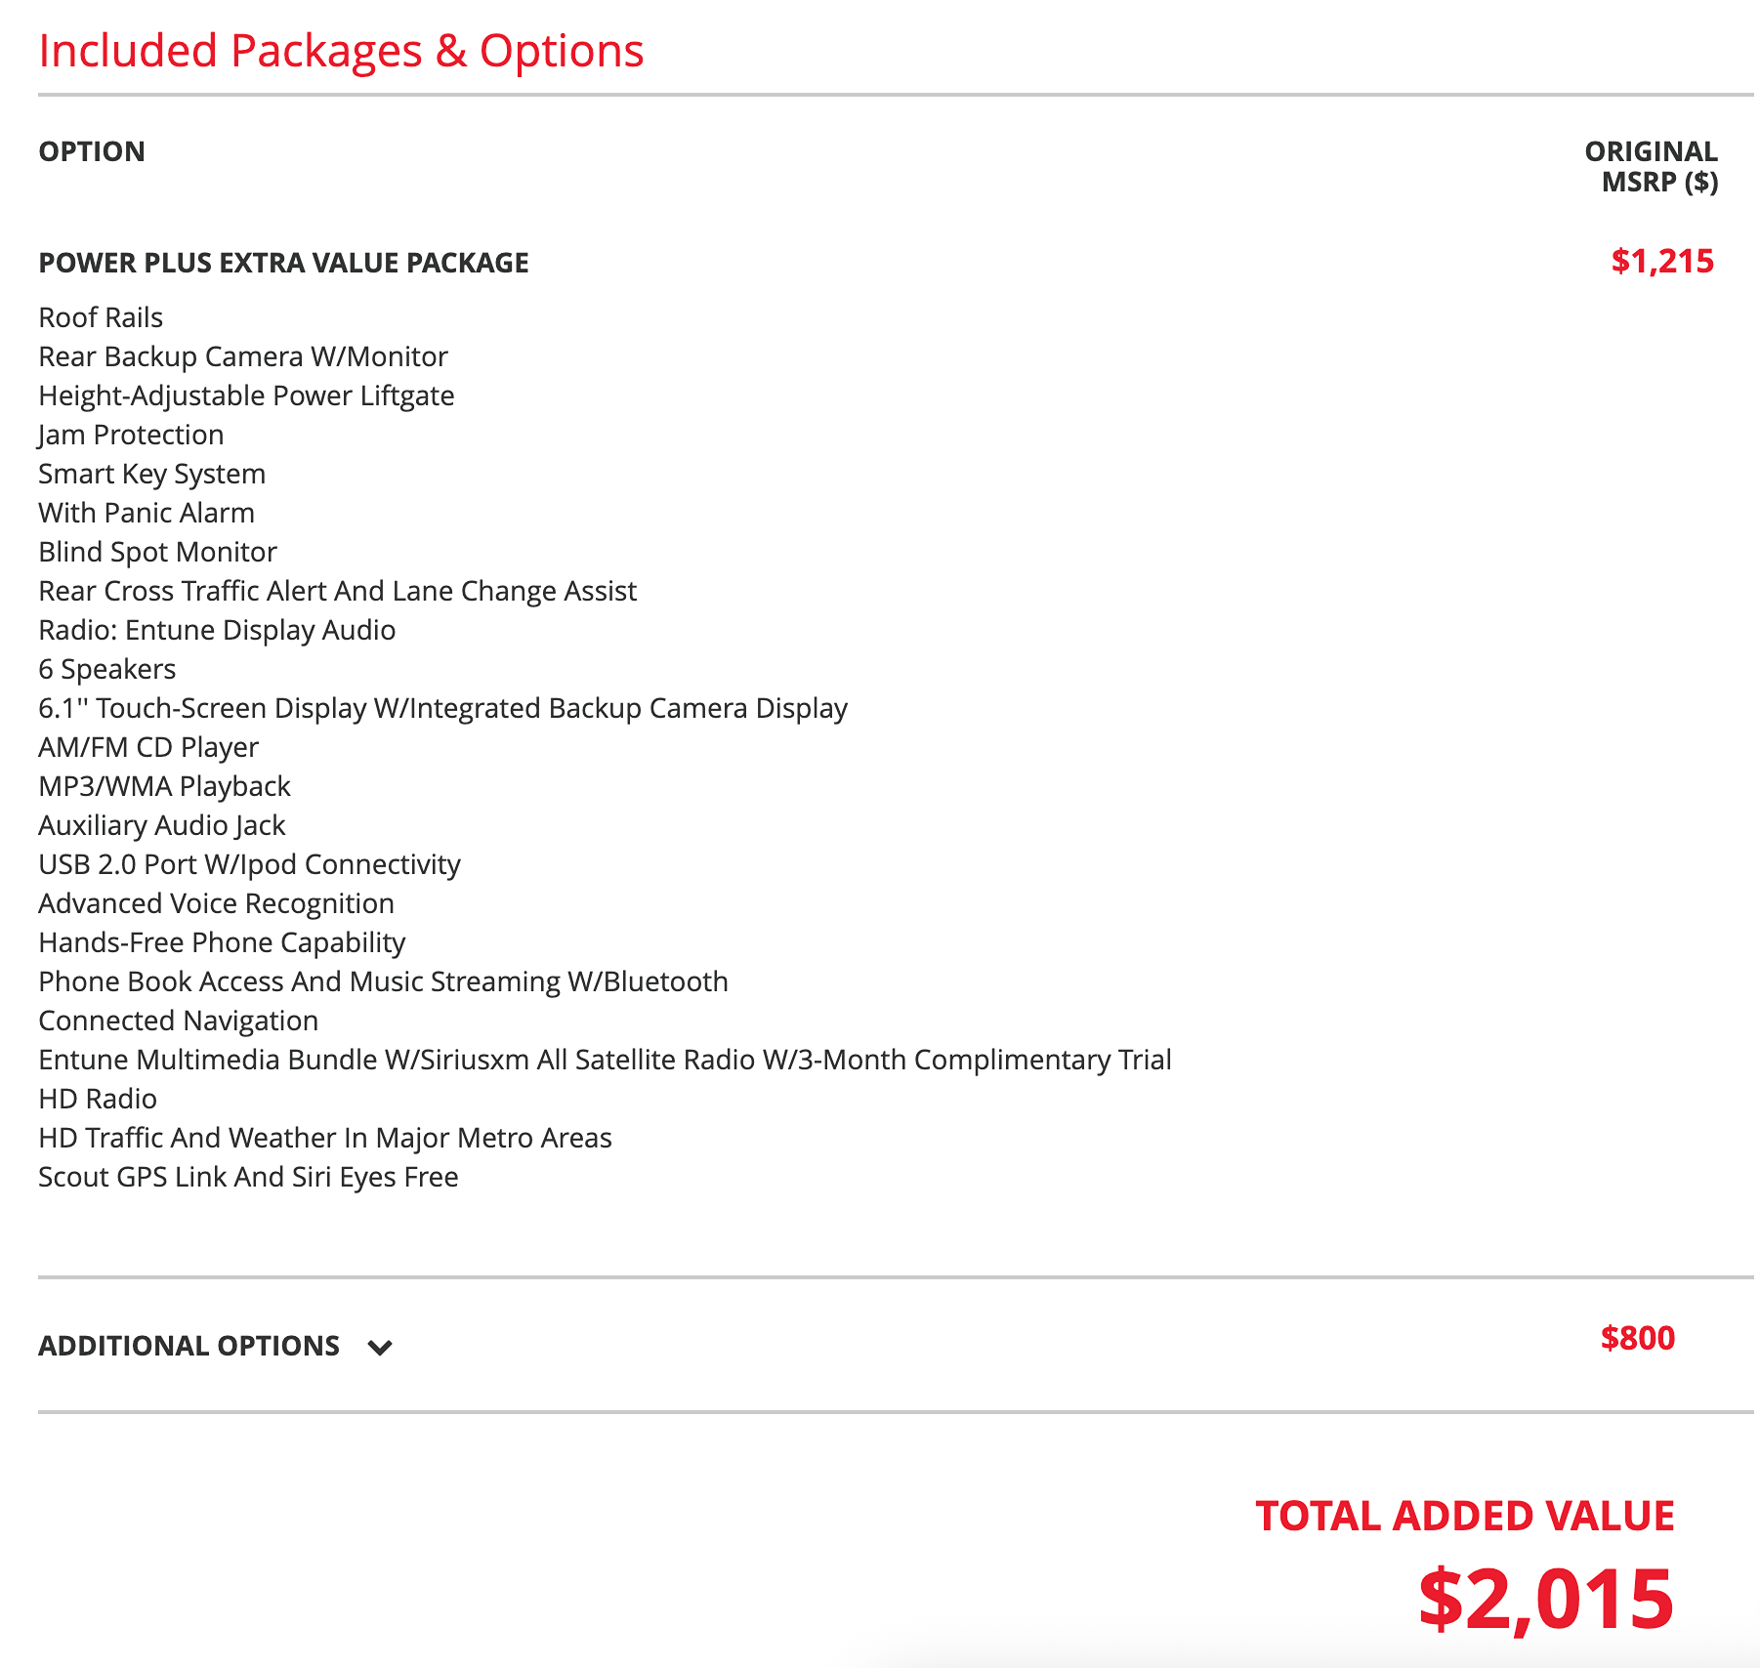1760x1668 pixels.
Task: Select the Radio: Entune Display Audio item
Action: coord(217,630)
